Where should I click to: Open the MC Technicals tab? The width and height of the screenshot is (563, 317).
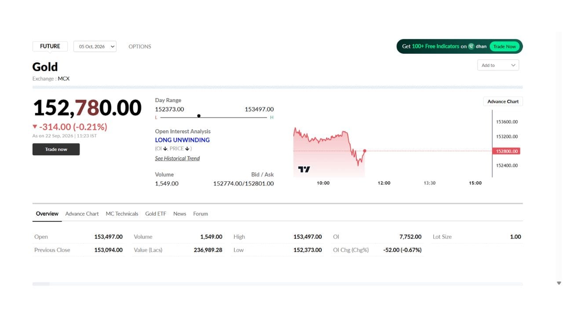(x=122, y=214)
